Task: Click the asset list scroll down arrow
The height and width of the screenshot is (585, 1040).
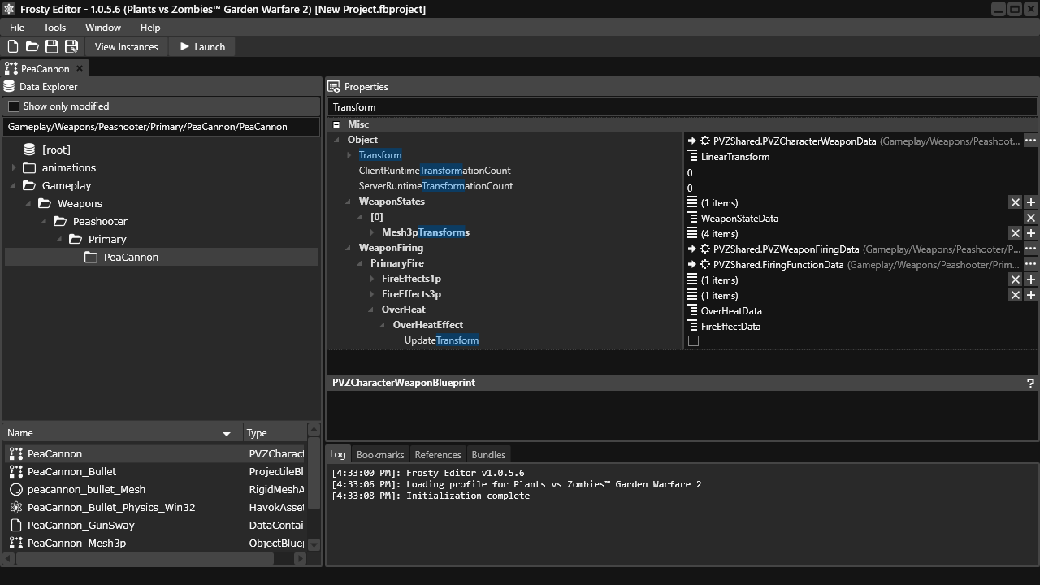Action: coord(314,545)
